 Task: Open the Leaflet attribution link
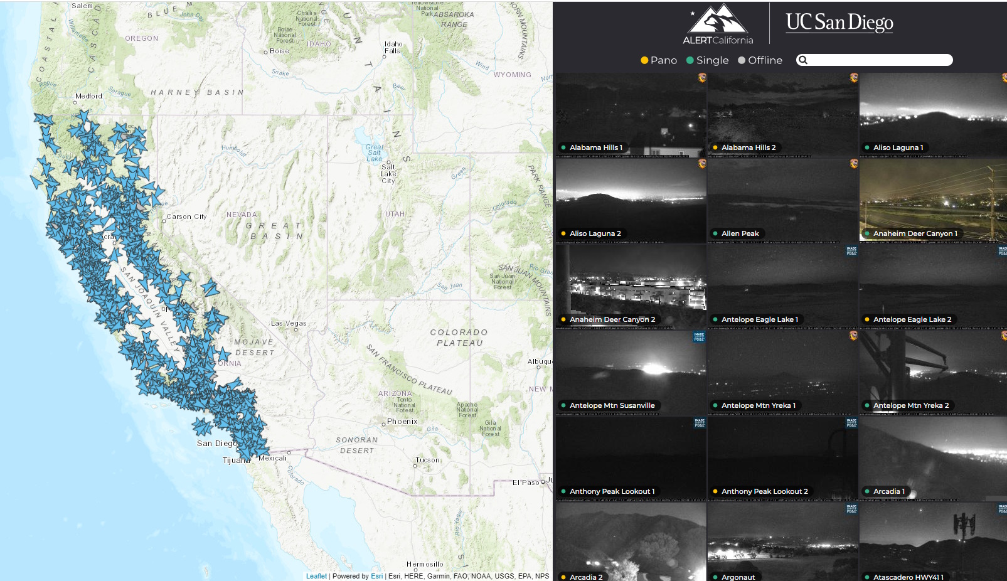pyautogui.click(x=316, y=576)
